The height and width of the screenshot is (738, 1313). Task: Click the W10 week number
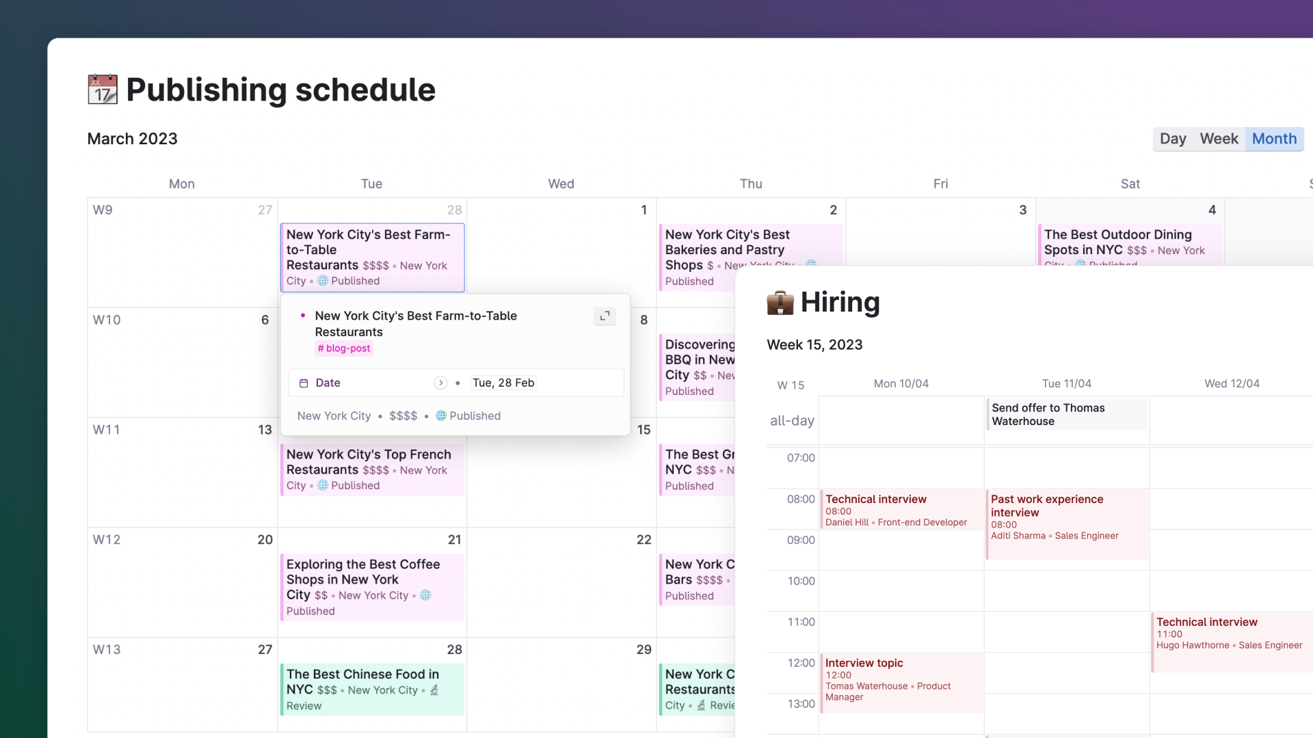tap(107, 320)
